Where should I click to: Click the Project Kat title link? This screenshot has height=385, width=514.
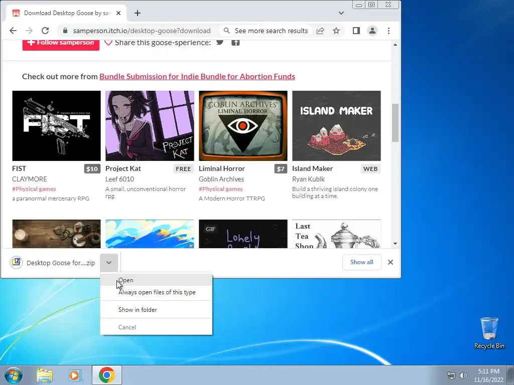click(x=123, y=168)
